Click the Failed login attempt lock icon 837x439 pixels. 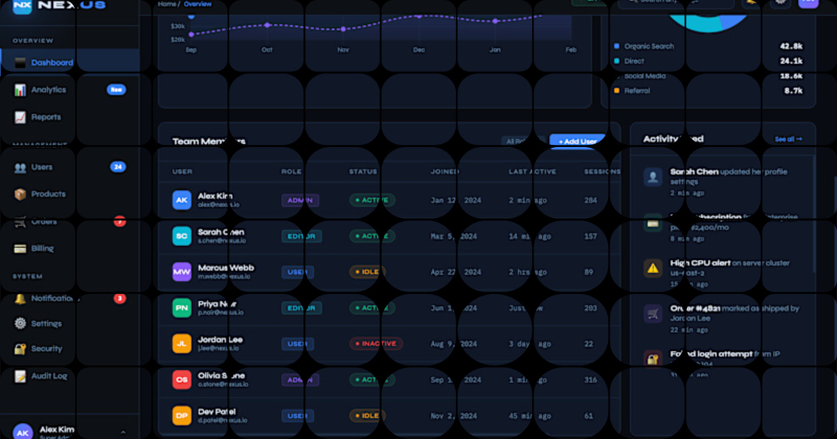(x=653, y=360)
